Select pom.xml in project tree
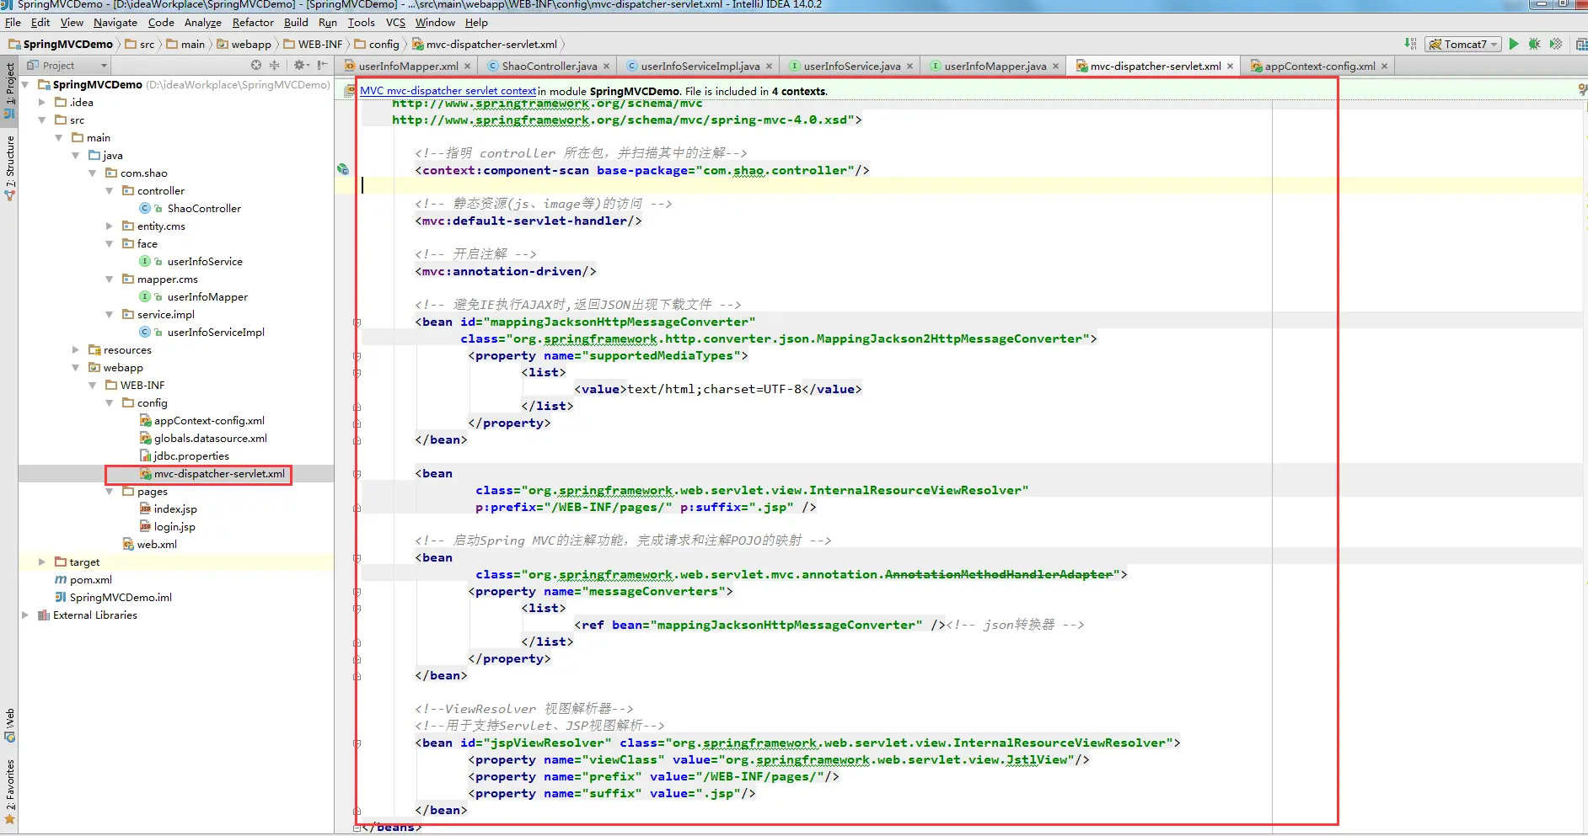1588x836 pixels. [90, 579]
